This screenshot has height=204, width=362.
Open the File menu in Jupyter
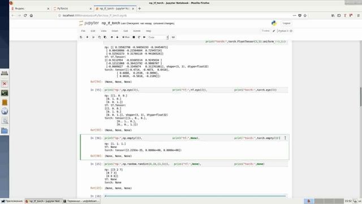[x=83, y=31]
